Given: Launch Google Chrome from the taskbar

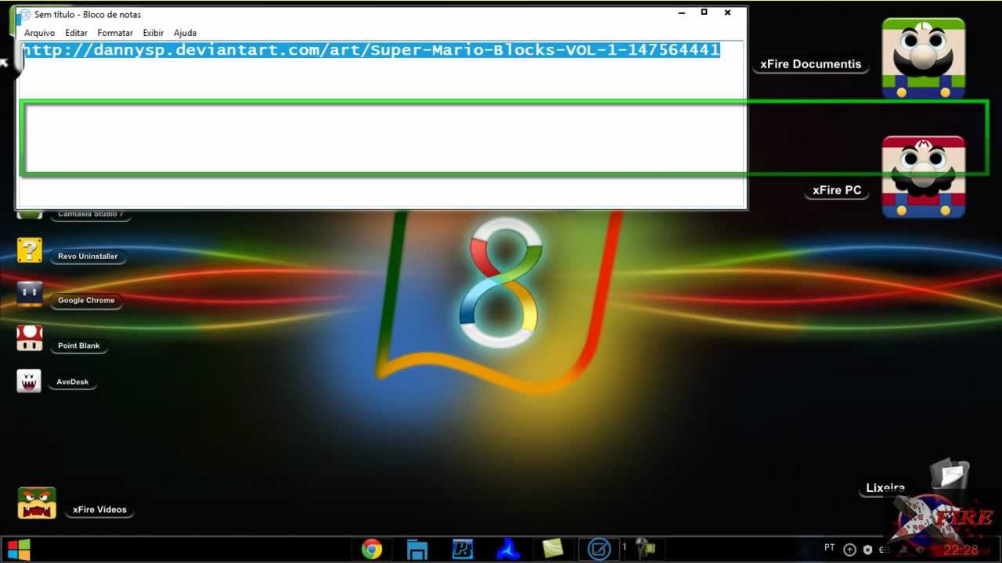Looking at the screenshot, I should coord(373,548).
